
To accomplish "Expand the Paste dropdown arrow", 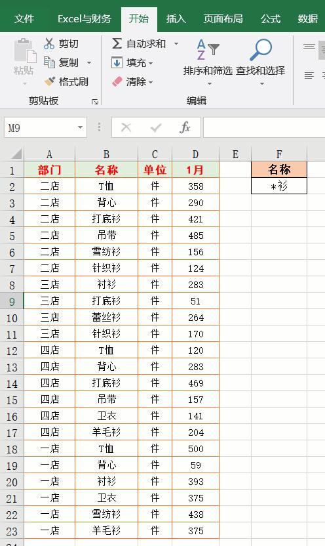I will 25,83.
